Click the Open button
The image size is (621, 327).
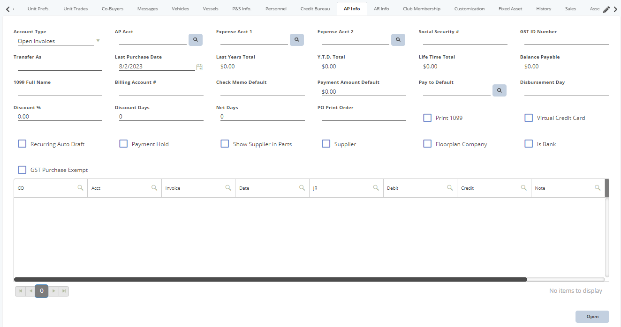(592, 316)
